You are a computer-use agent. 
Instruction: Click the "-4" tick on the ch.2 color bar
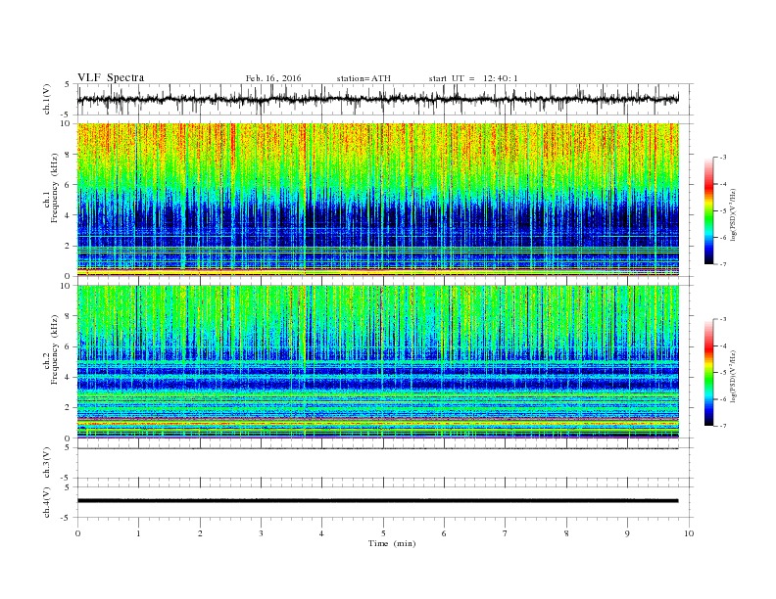[x=723, y=346]
